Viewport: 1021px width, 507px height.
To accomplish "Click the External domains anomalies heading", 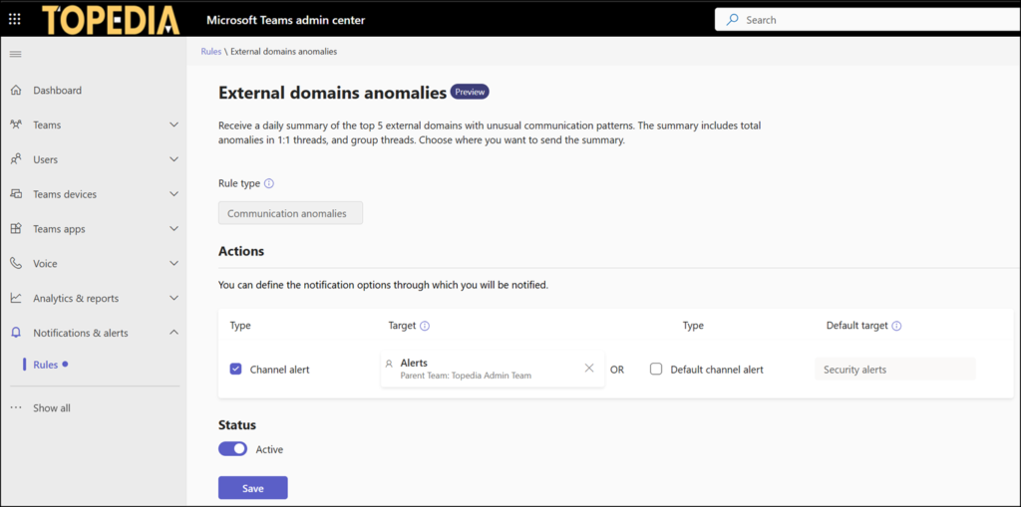I will 333,93.
